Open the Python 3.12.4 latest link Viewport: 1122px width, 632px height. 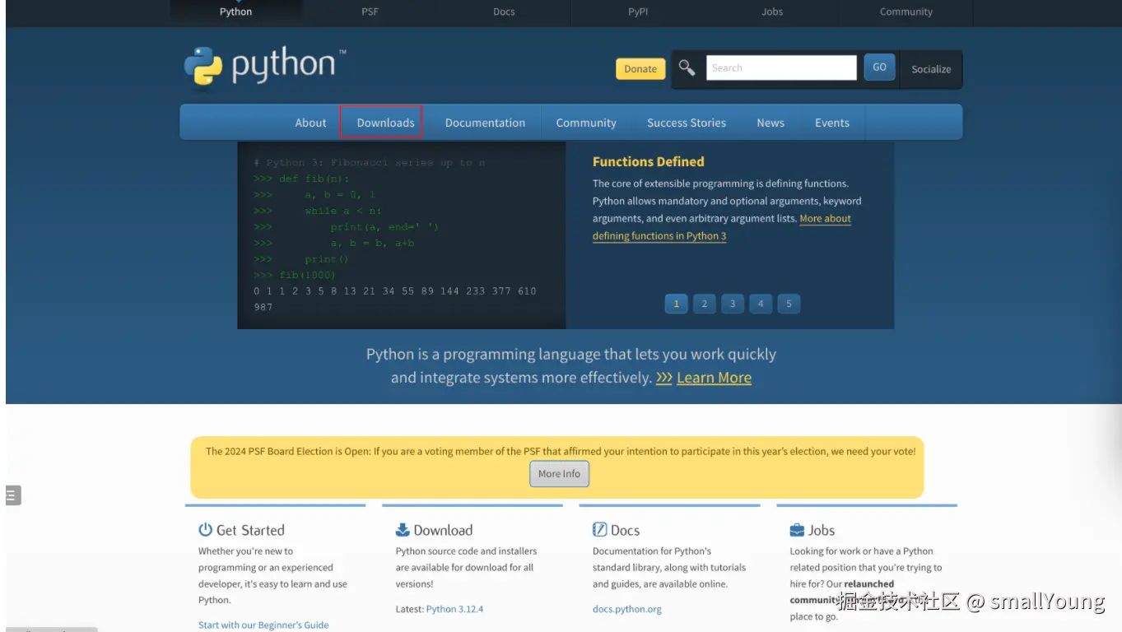[454, 609]
